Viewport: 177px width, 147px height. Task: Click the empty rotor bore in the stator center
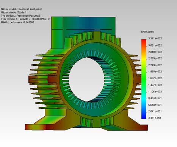(x=87, y=79)
